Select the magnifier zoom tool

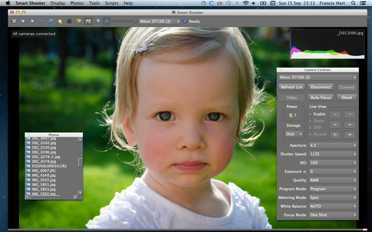[x=98, y=21]
